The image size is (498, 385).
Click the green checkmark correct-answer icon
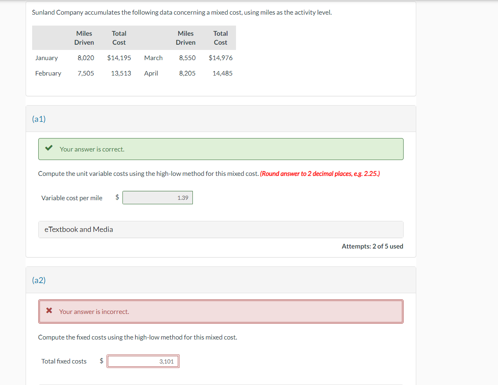click(48, 147)
